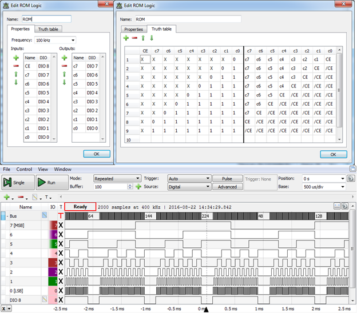Open the settings gear beside Position
Screen dimensions: 357x313
pyautogui.click(x=351, y=178)
